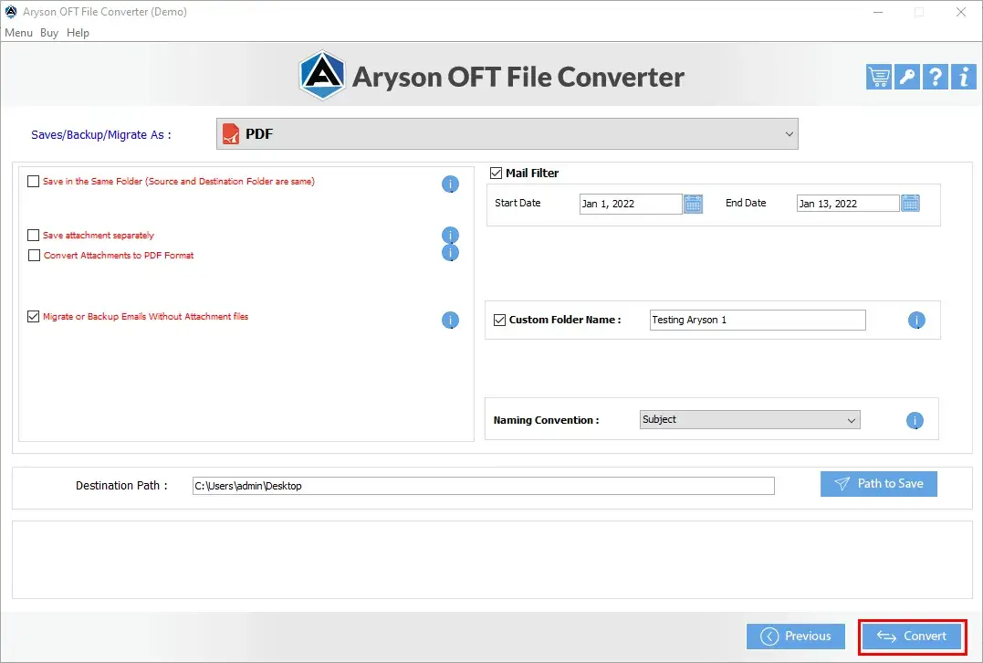Click the Path to Save button
The image size is (983, 663).
click(879, 484)
